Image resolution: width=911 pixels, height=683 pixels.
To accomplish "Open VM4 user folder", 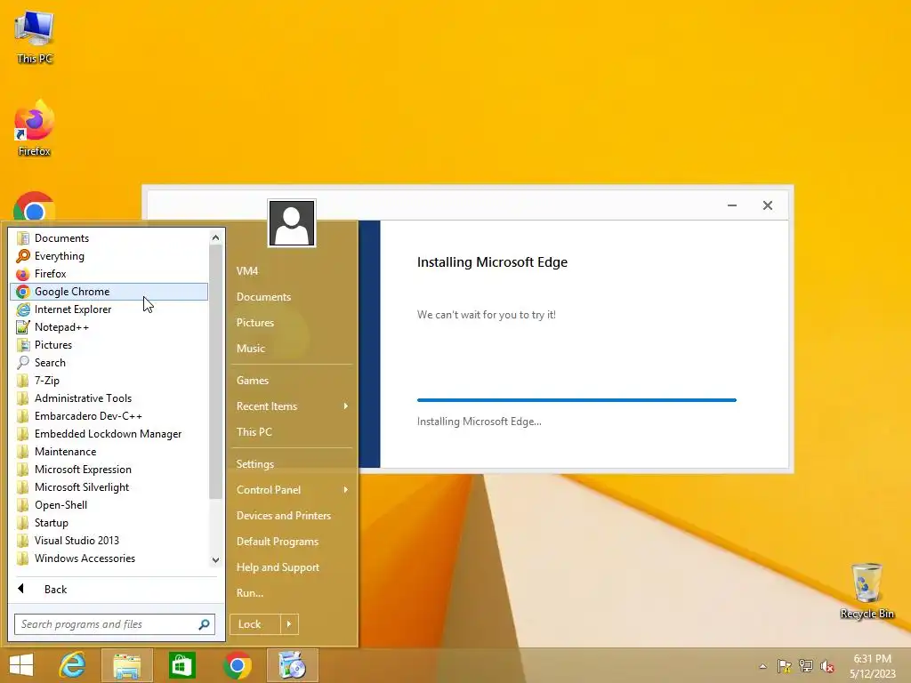I will [x=292, y=271].
